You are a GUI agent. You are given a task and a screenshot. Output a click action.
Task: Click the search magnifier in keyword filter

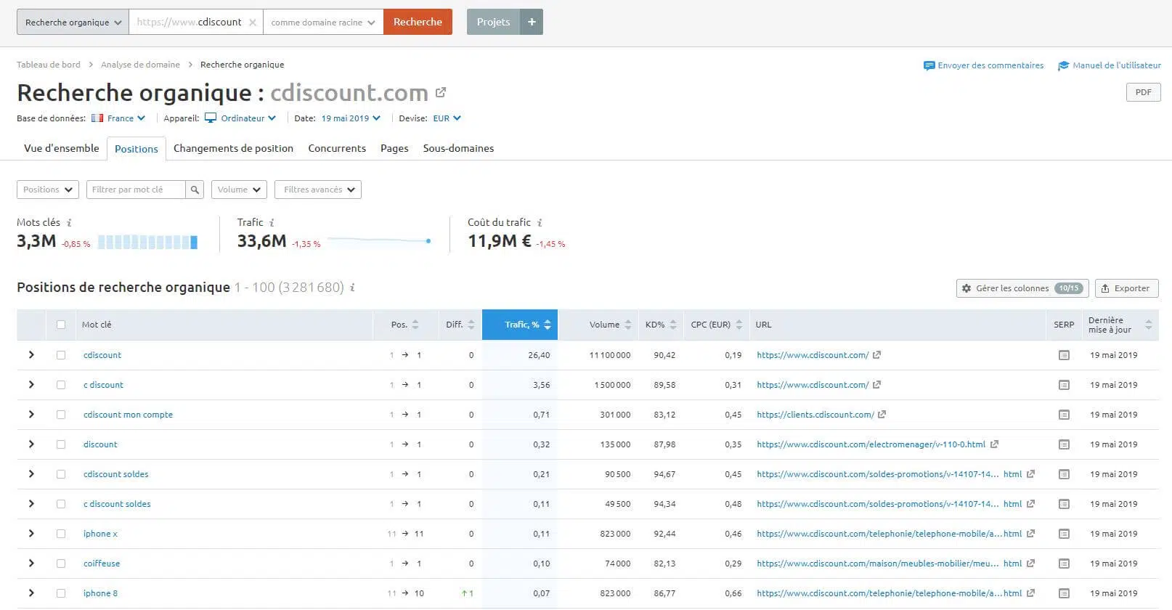click(x=195, y=190)
